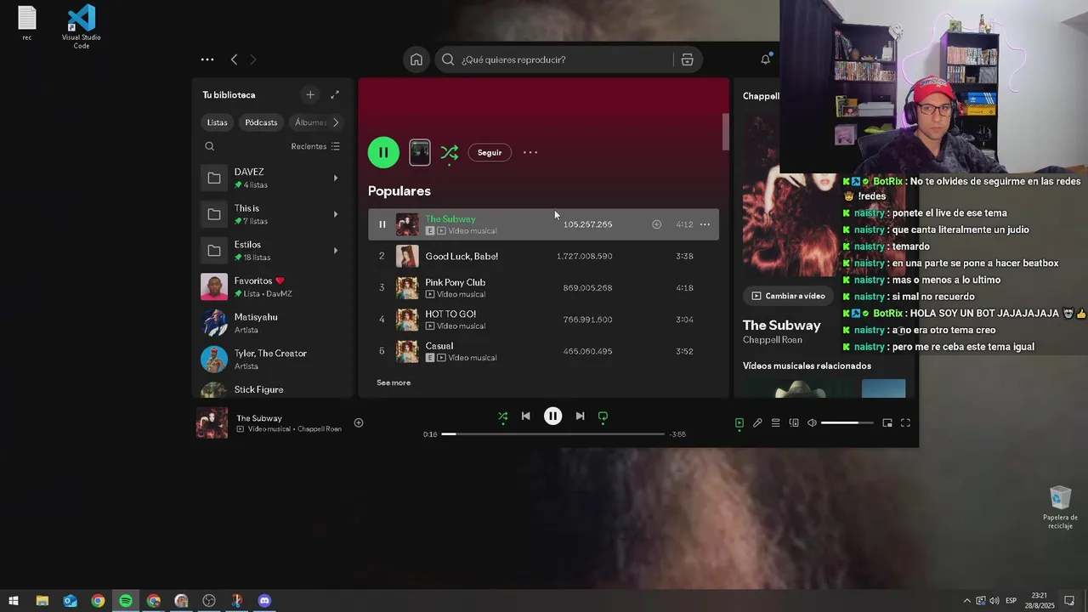Mute the volume speaker icon
The width and height of the screenshot is (1088, 612).
[x=812, y=423]
